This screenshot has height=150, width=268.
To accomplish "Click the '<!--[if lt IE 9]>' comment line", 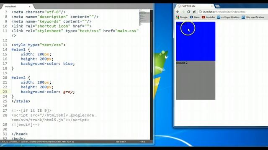I will 31,110.
